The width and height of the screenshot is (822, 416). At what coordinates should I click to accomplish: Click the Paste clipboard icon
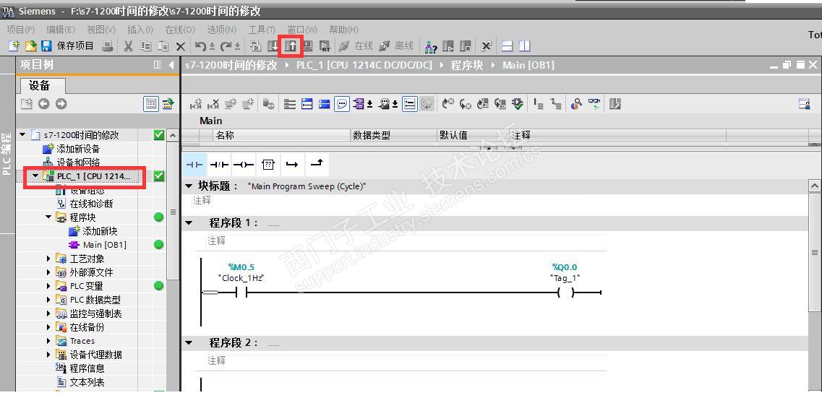[163, 46]
